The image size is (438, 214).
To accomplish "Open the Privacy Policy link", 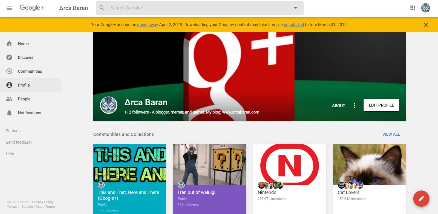I will pyautogui.click(x=43, y=202).
